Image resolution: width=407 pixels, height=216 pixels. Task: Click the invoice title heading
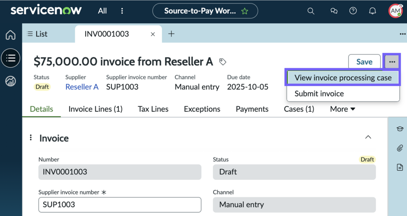pos(123,62)
